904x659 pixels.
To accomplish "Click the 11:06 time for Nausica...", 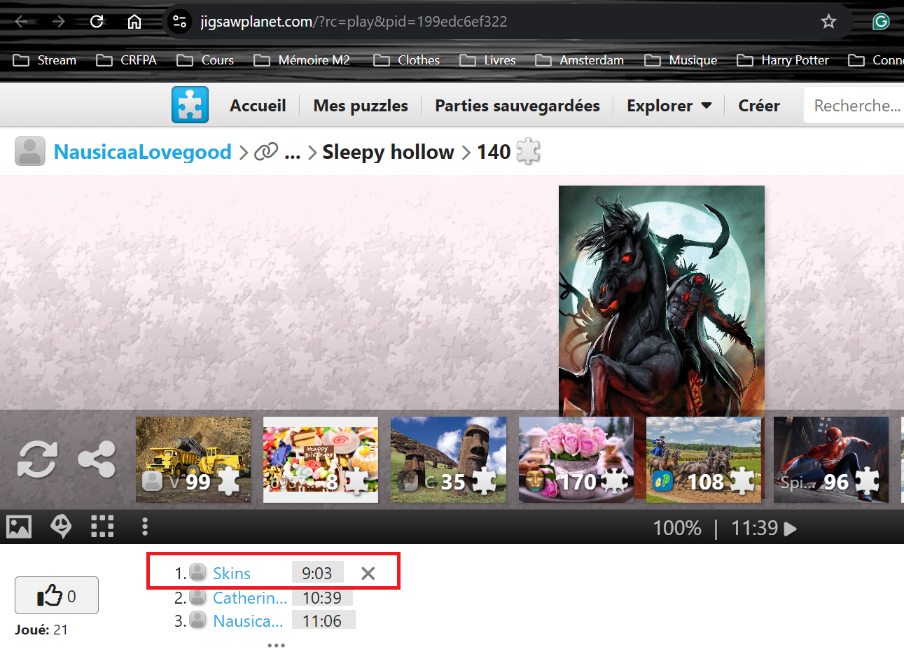I will pyautogui.click(x=322, y=621).
